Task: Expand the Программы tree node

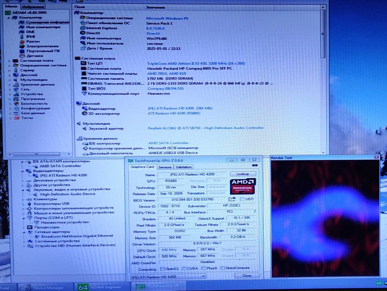Action: [10, 99]
